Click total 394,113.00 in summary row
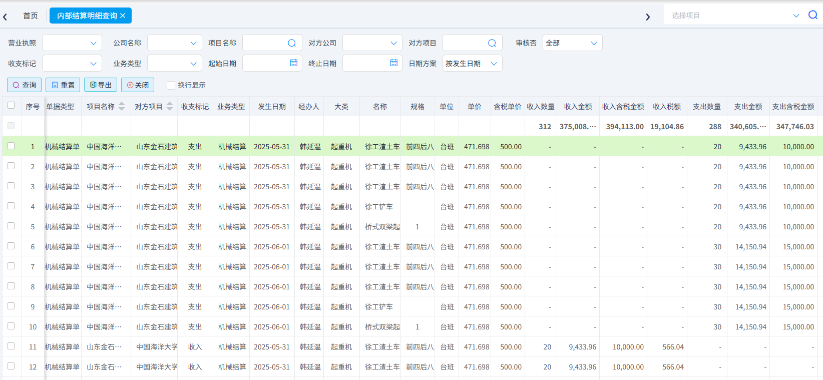This screenshot has height=380, width=823. click(625, 127)
